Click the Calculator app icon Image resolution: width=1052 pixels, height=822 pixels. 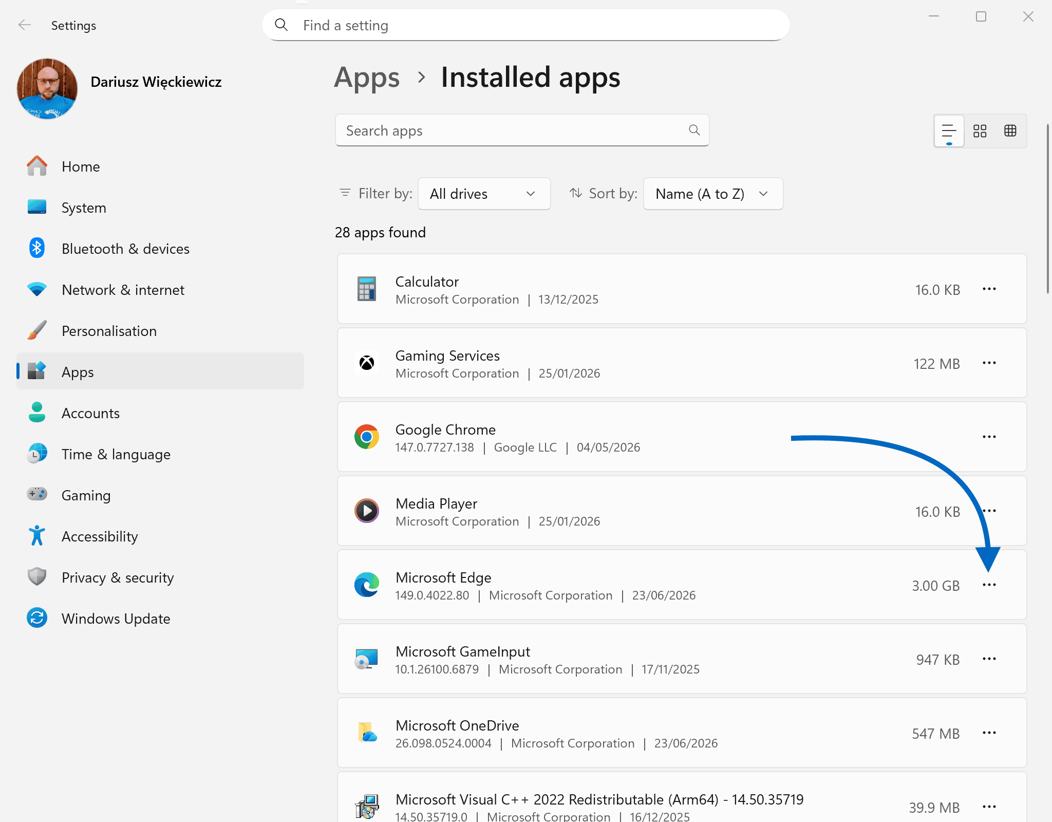[x=367, y=289]
